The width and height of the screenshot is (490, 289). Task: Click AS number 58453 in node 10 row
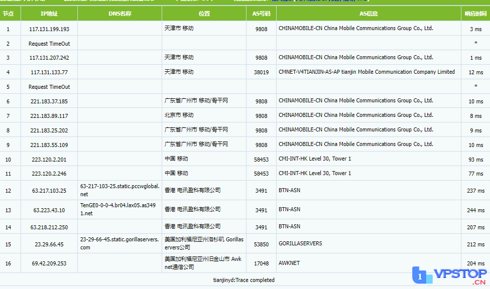(x=261, y=160)
